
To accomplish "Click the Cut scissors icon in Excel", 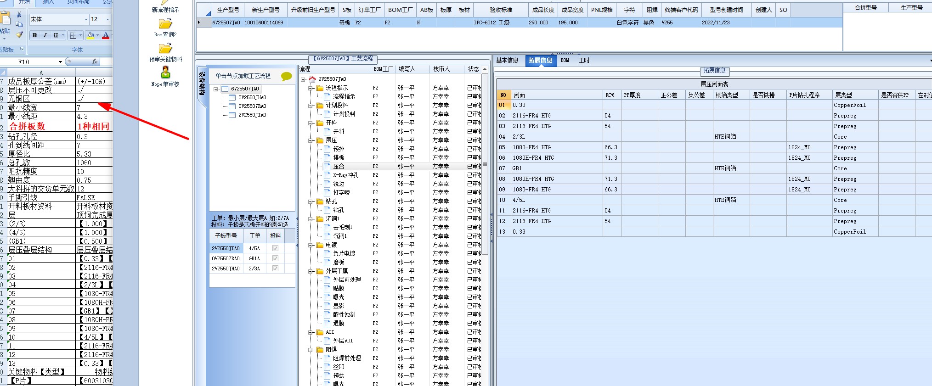I will pyautogui.click(x=19, y=14).
